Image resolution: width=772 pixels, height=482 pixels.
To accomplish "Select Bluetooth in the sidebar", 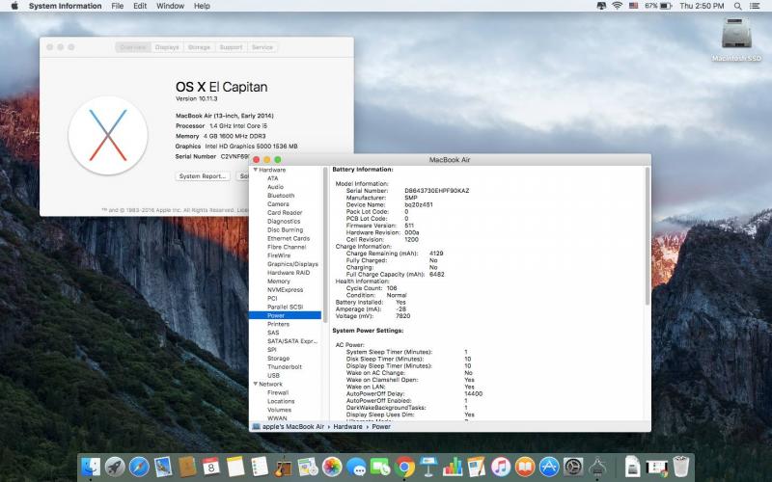I will (x=281, y=196).
